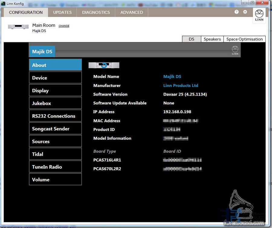Open Songcast Sender settings
The image size is (272, 228).
[x=55, y=129]
